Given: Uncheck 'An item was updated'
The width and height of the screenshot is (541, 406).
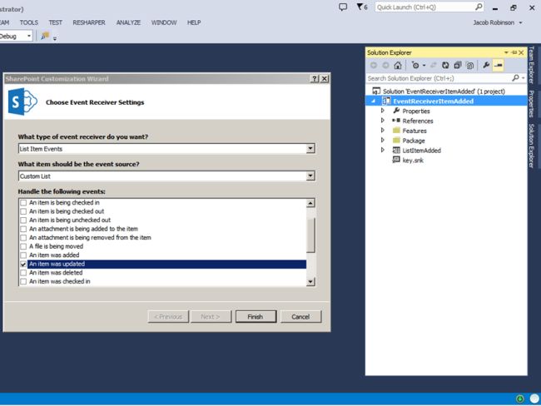Looking at the screenshot, I should 23,265.
